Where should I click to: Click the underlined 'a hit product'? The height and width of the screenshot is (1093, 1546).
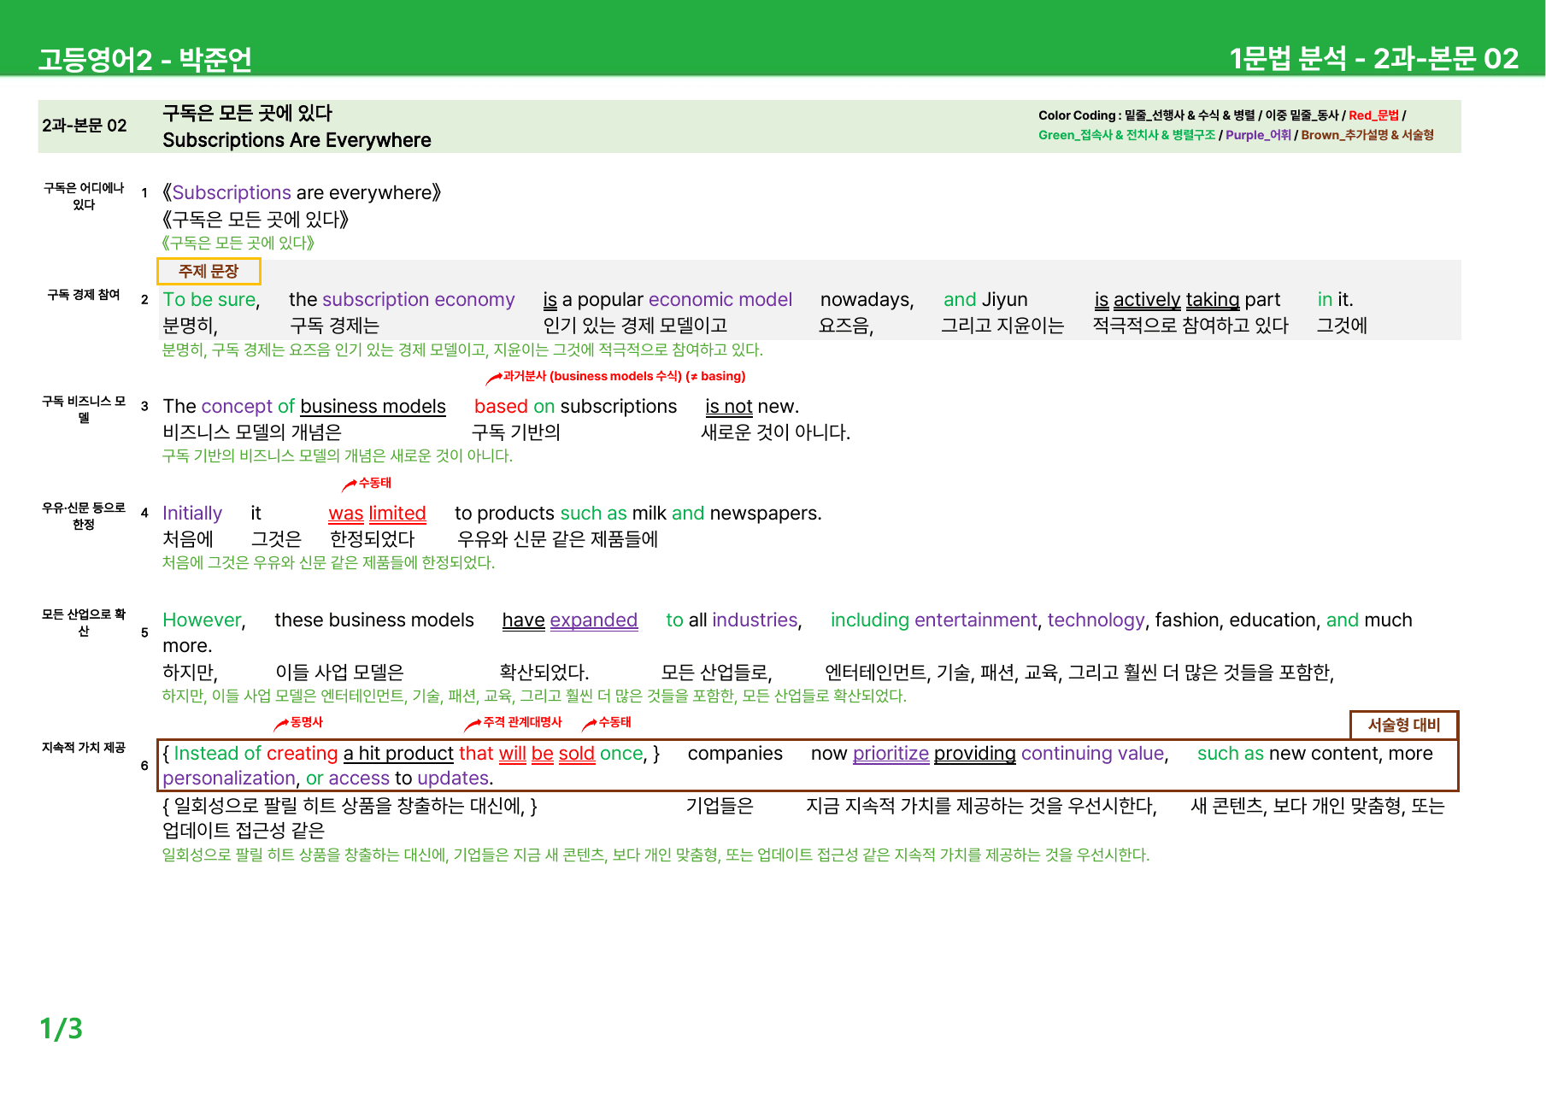(x=398, y=754)
